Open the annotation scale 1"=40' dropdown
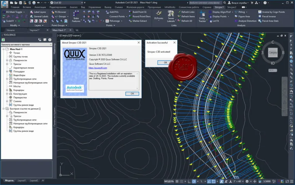Image resolution: width=295 pixels, height=185 pixels. pos(239,181)
